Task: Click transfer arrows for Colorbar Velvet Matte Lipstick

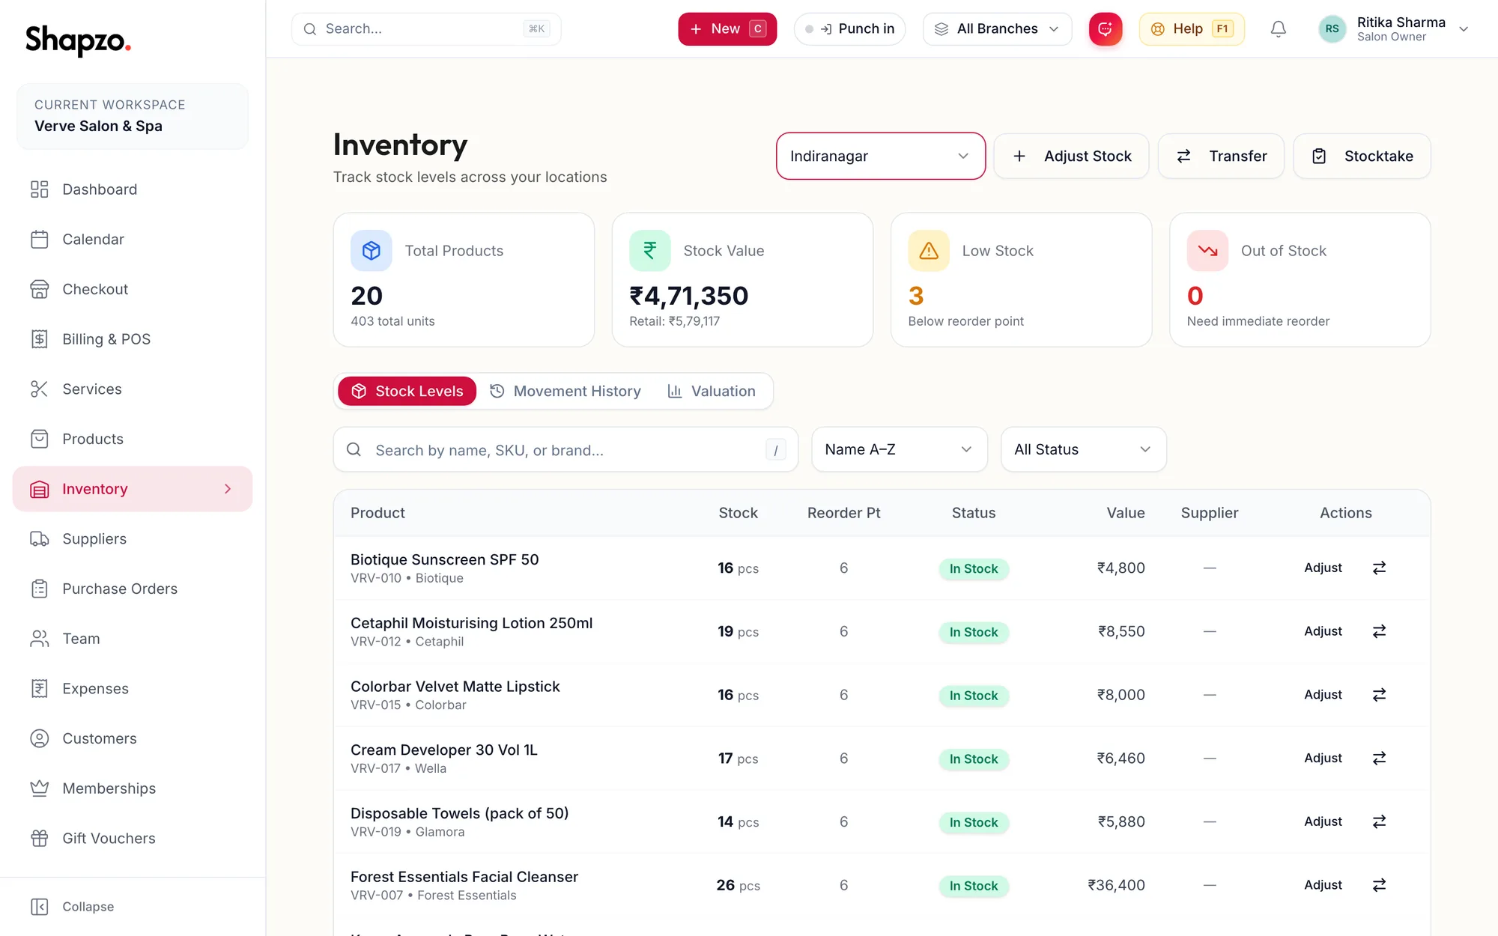Action: pos(1379,695)
